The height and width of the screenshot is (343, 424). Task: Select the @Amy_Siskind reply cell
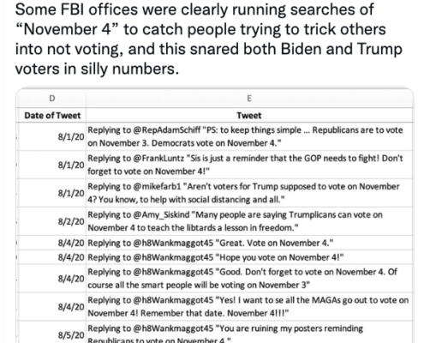249,221
